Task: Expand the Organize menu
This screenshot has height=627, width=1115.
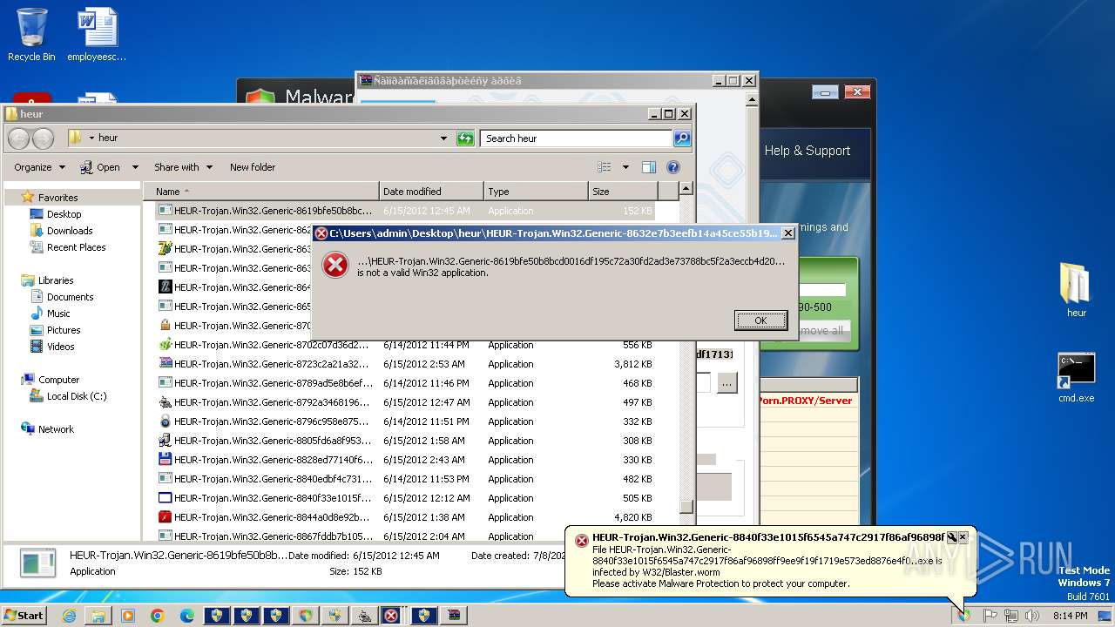Action: [x=39, y=167]
